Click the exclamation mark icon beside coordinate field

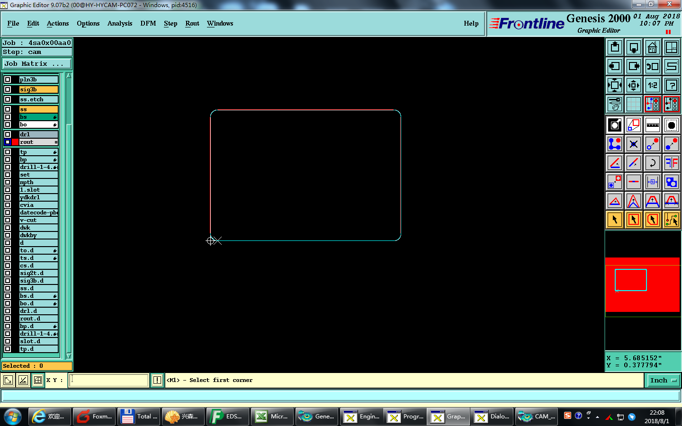pyautogui.click(x=157, y=380)
